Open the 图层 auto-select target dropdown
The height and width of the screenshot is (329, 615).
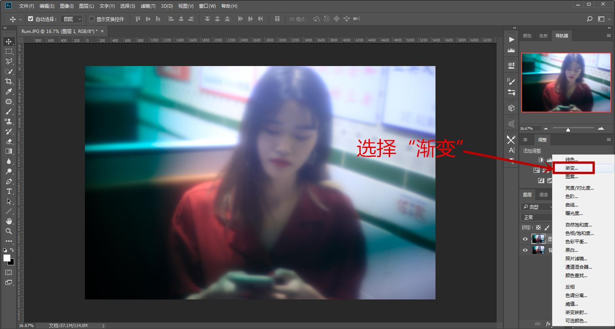tap(72, 19)
